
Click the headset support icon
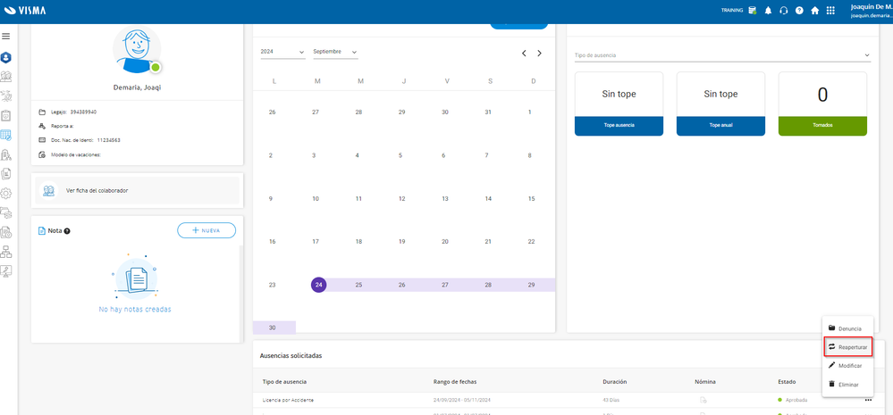pos(784,10)
